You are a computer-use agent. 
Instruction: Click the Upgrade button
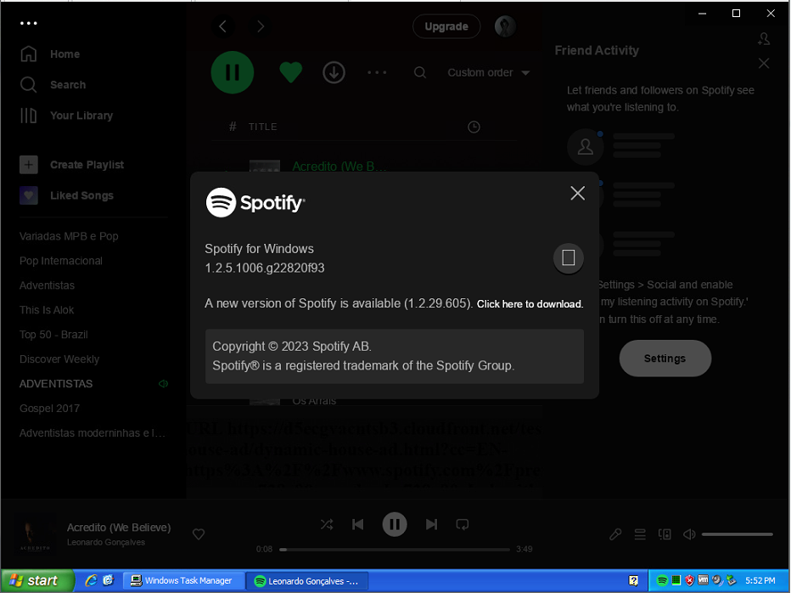pos(446,26)
